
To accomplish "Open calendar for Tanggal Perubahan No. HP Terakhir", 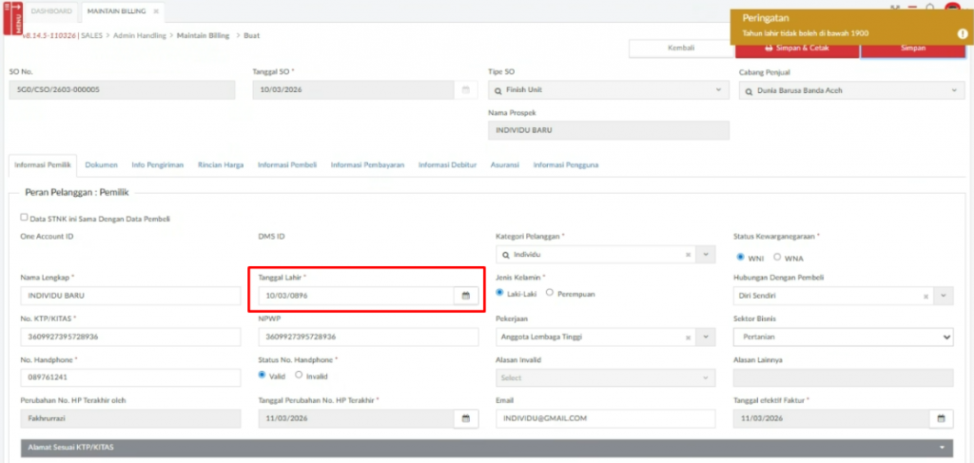I will [x=465, y=418].
